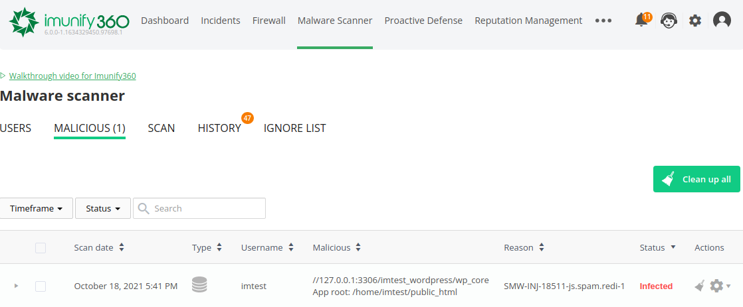
Task: Open the user profile avatar
Action: (x=722, y=21)
